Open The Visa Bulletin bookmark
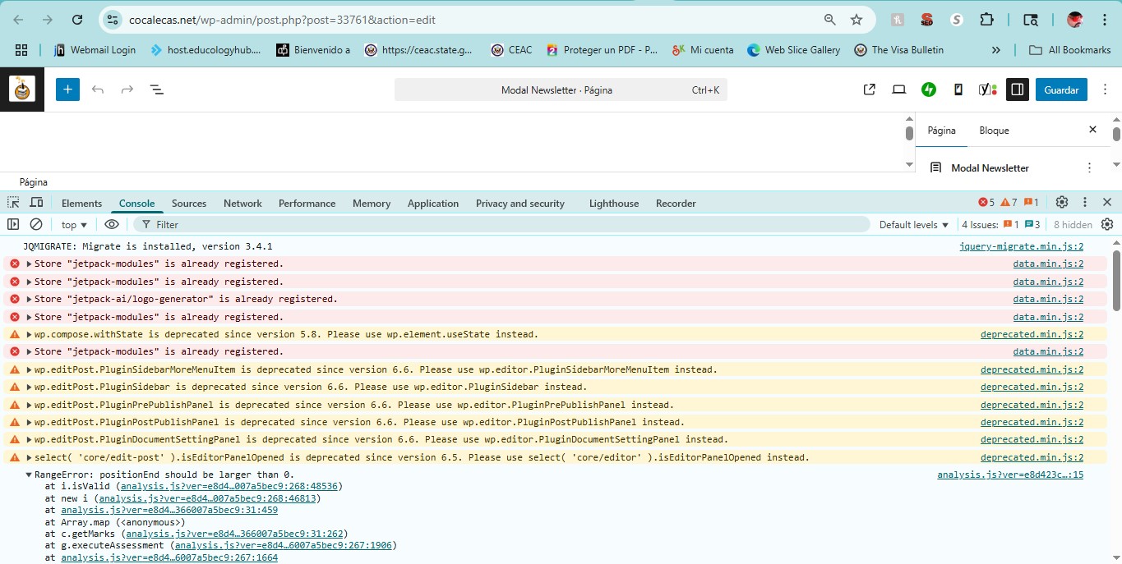 [x=898, y=50]
